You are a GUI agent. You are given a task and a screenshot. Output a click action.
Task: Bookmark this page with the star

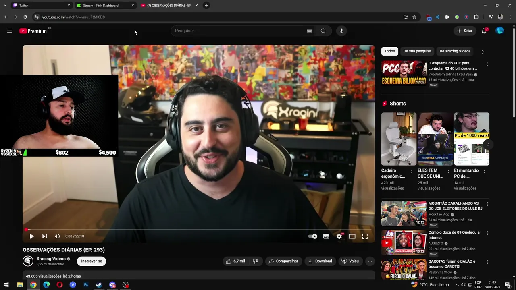tap(414, 17)
